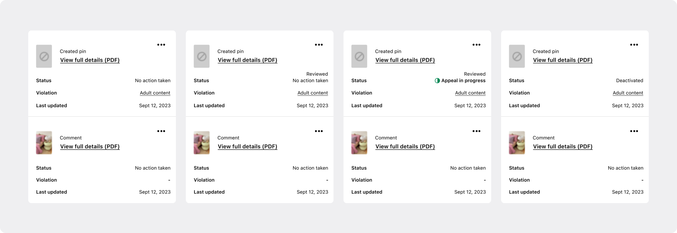The height and width of the screenshot is (233, 677).
Task: Click comment image thumbnail in the fourth column
Action: [x=517, y=143]
